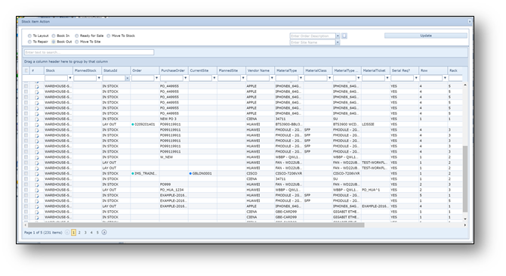Viewport: 506px width, 276px height.
Task: Open the MaterialClass column filter dropdown
Action: point(329,78)
